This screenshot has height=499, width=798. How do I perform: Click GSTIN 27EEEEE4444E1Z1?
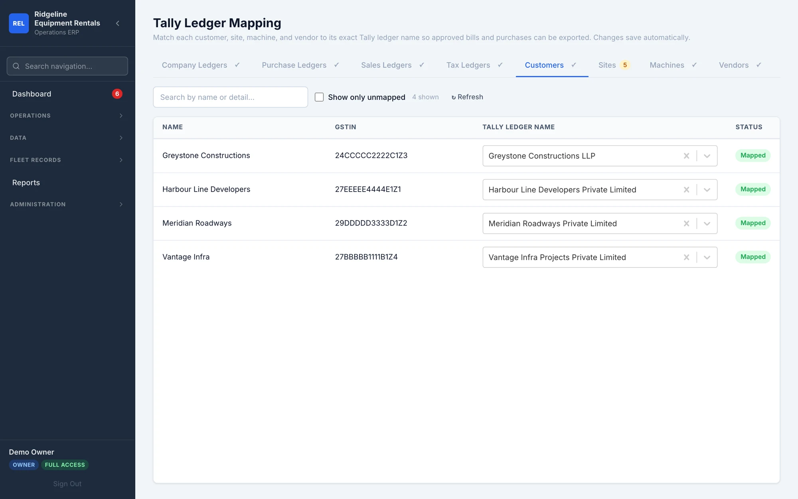pos(368,189)
